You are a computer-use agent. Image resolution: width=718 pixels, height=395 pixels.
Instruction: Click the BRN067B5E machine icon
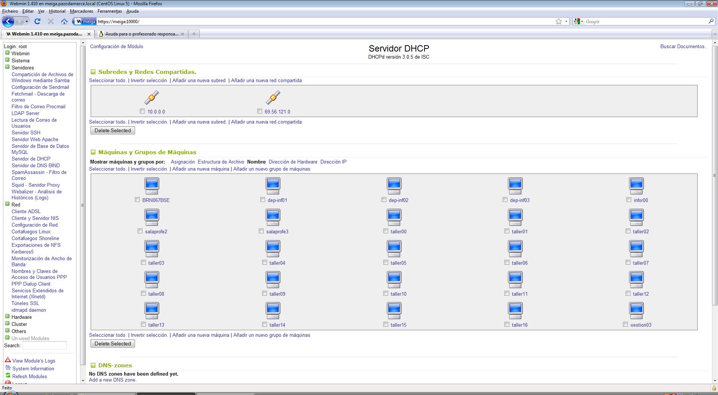coord(151,186)
